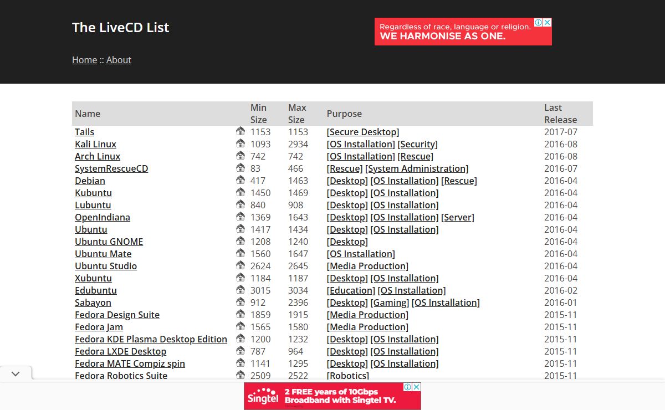The height and width of the screenshot is (410, 665).
Task: Click the Server tag in OpenIndiana row
Action: (x=458, y=217)
